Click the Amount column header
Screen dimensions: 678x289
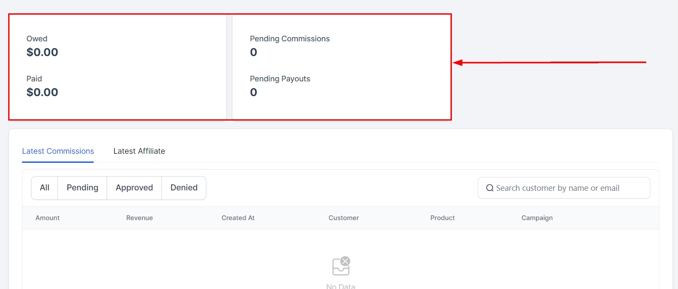click(x=47, y=218)
